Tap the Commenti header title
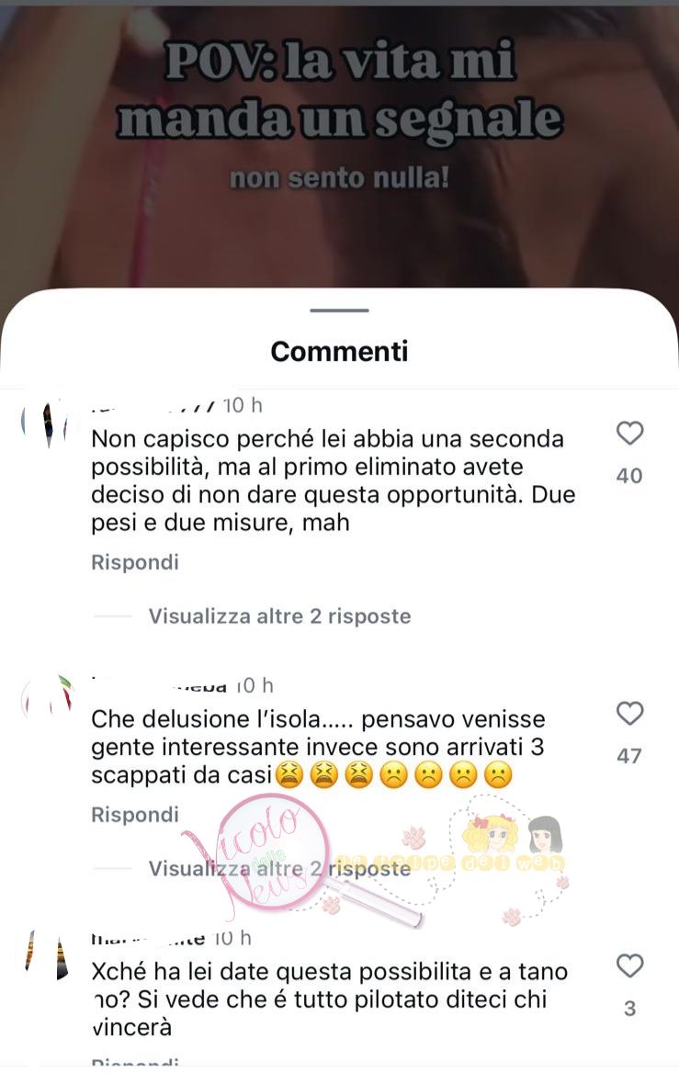The width and height of the screenshot is (679, 1083). [339, 351]
